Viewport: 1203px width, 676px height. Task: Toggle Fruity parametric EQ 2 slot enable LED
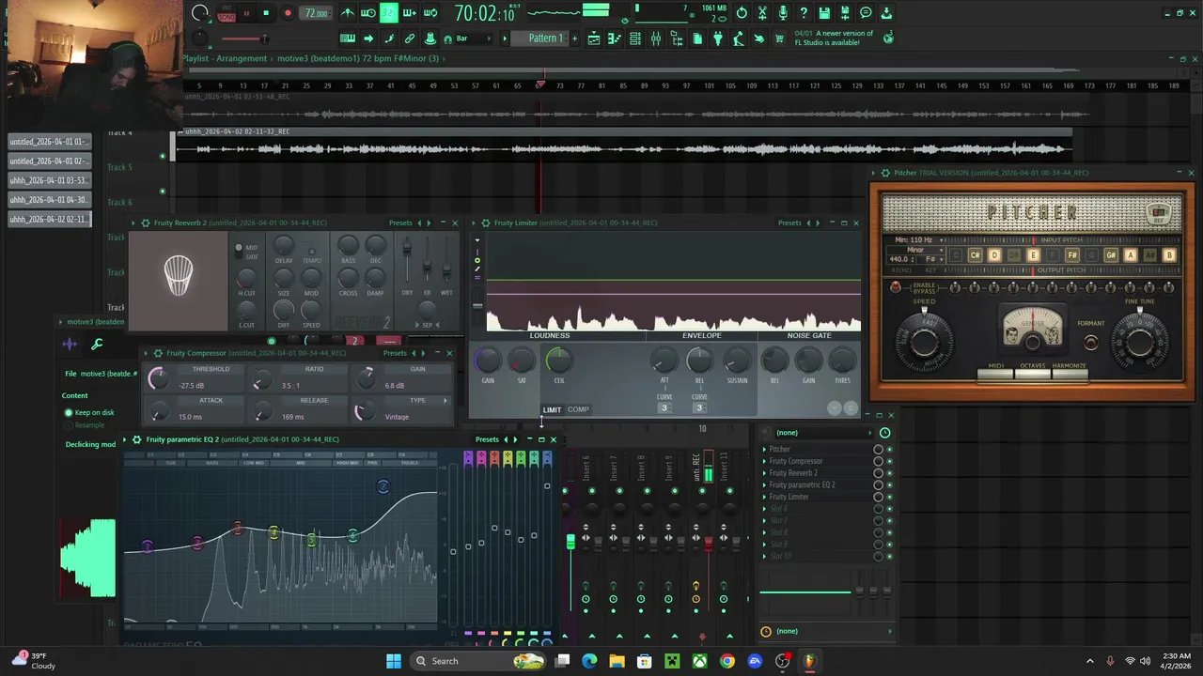tap(890, 485)
